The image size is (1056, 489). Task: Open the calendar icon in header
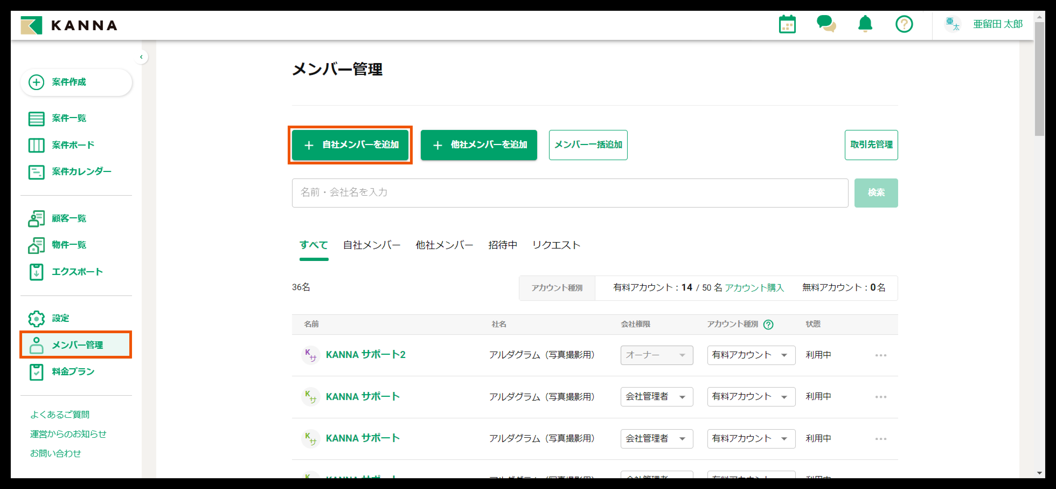click(787, 24)
